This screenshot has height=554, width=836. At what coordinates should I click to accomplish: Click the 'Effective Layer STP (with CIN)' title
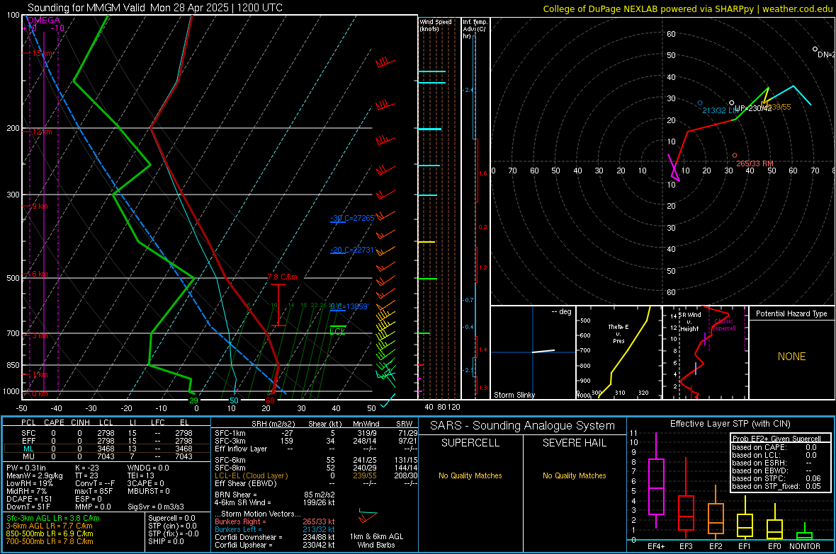point(730,424)
